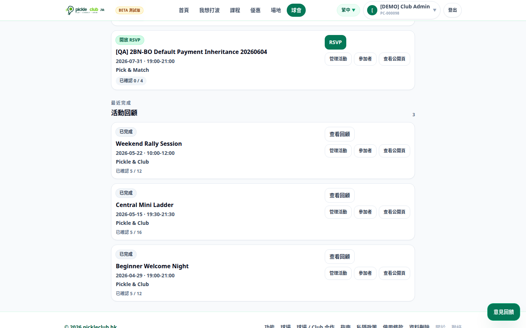Click 管理活動 for Beginner Welcome Night
This screenshot has height=328, width=526.
(338, 273)
